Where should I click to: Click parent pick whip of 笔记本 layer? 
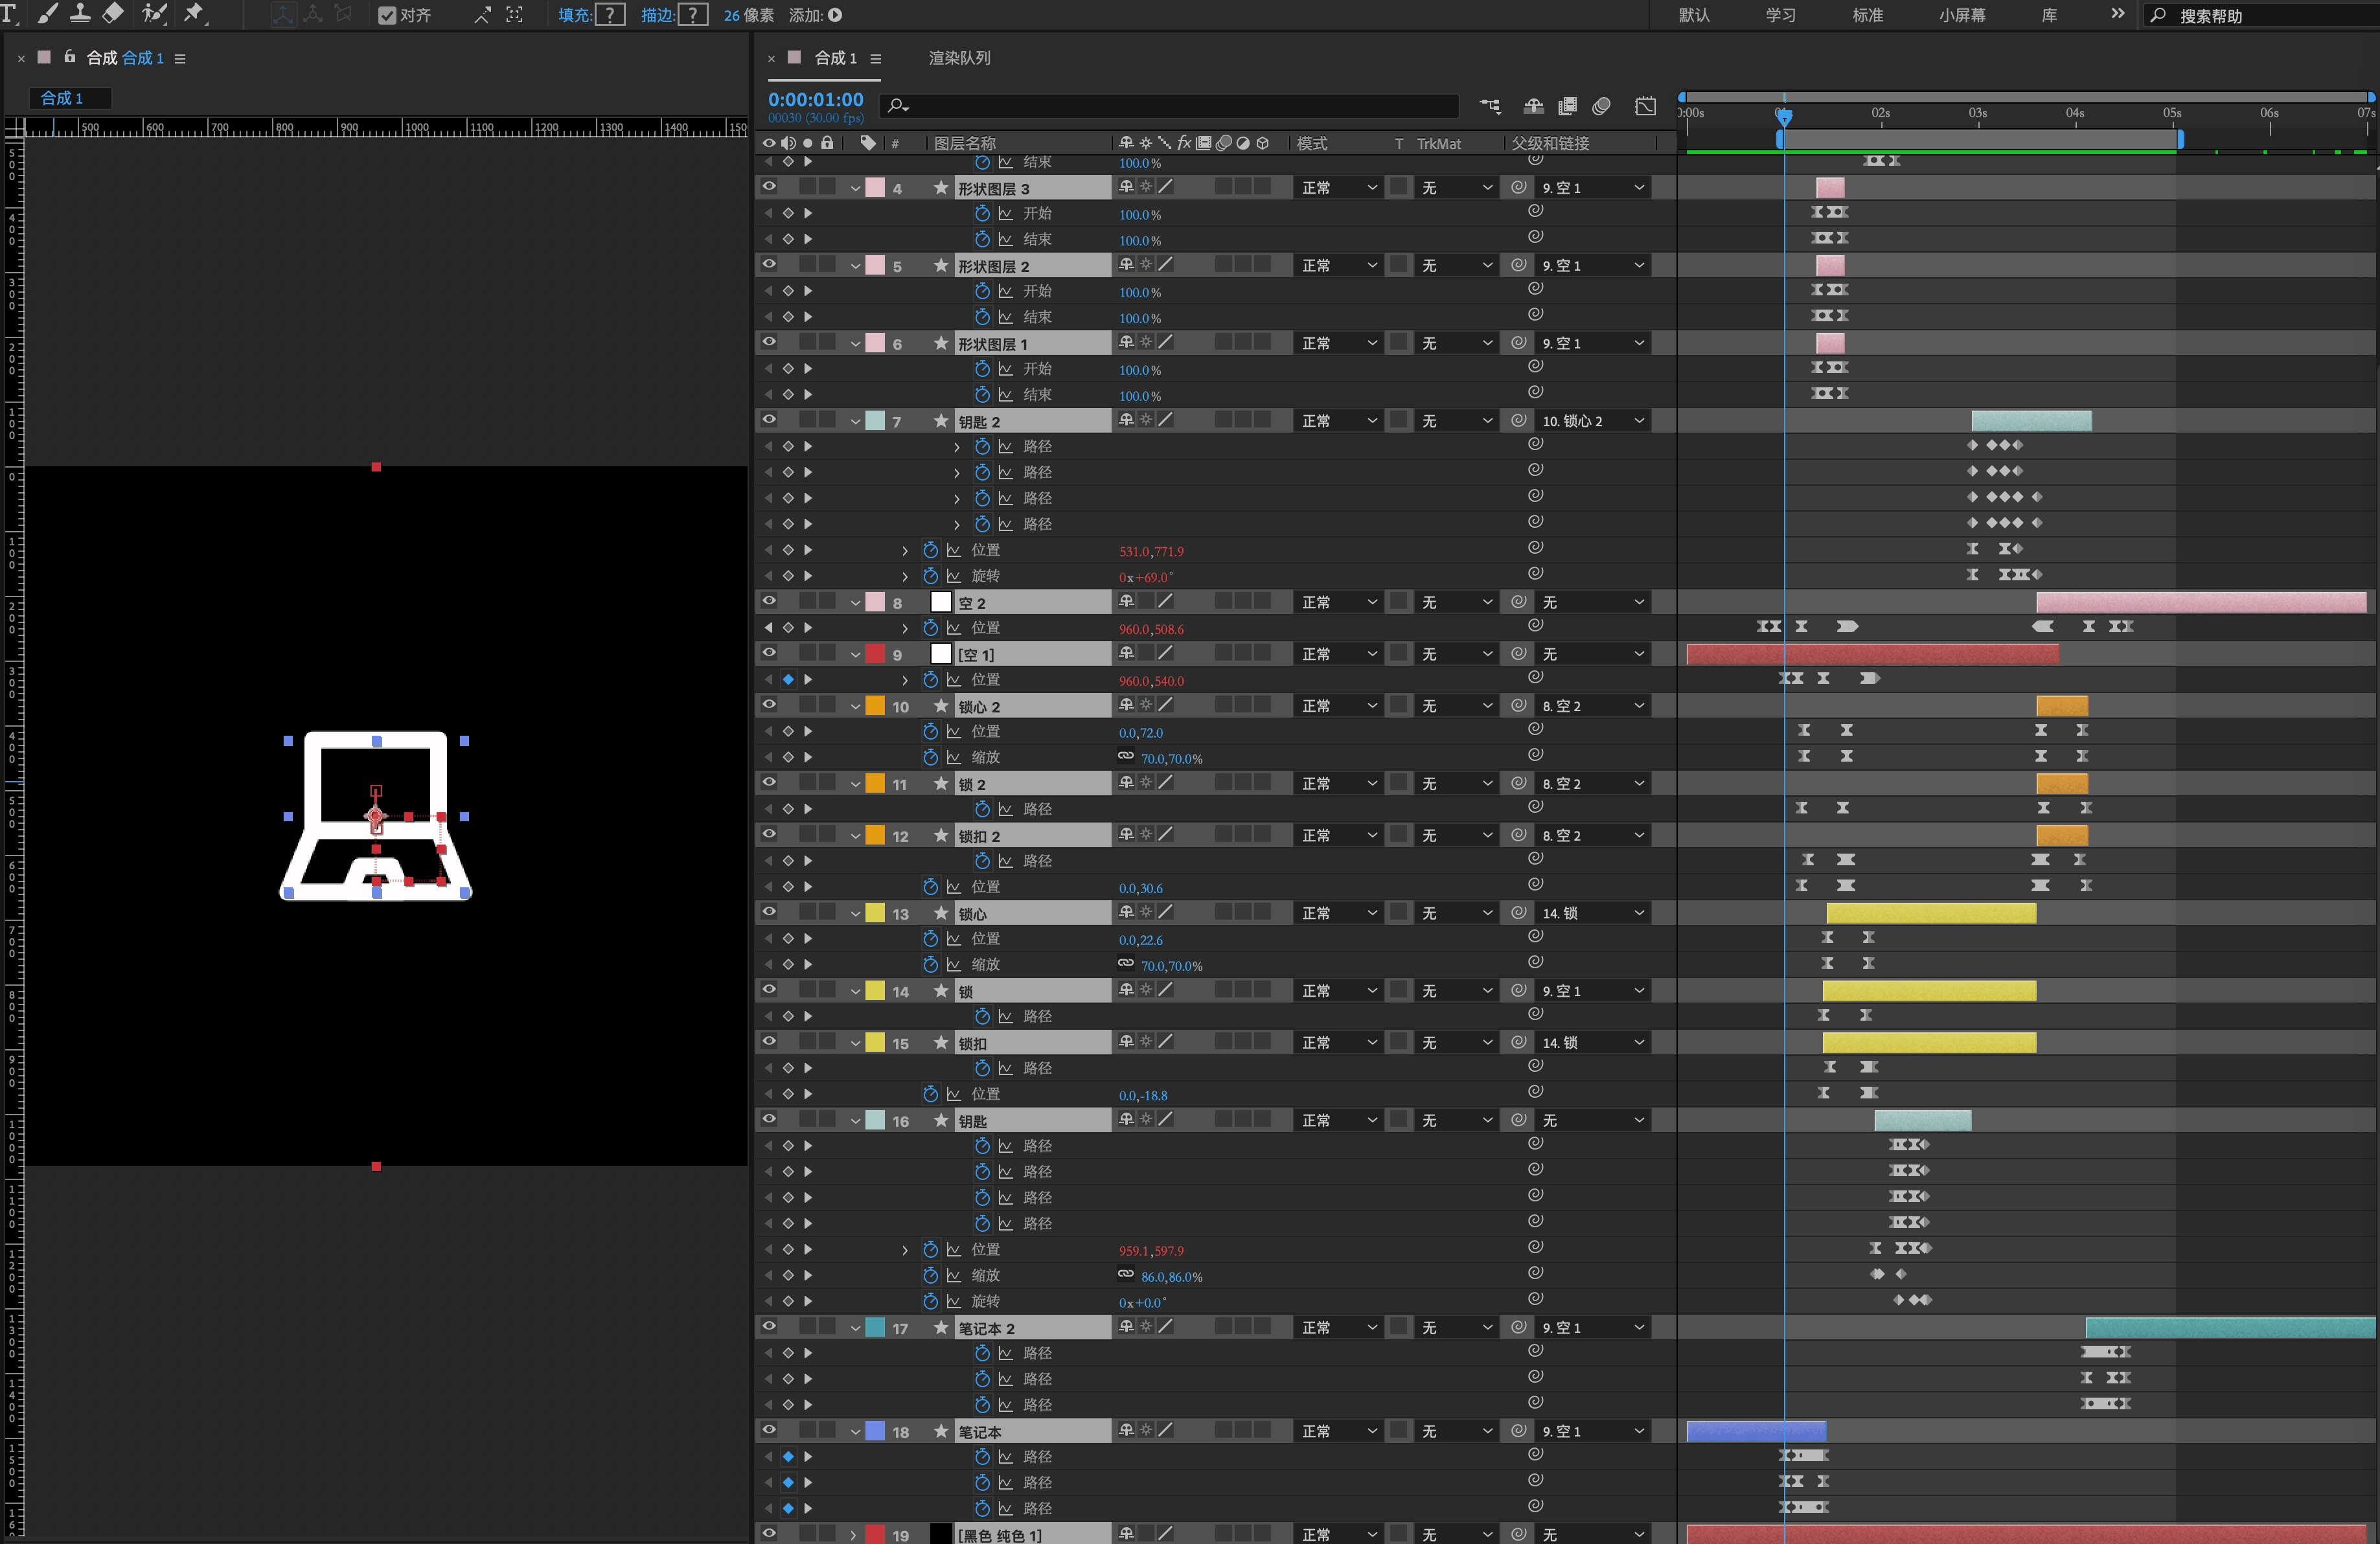1518,1431
